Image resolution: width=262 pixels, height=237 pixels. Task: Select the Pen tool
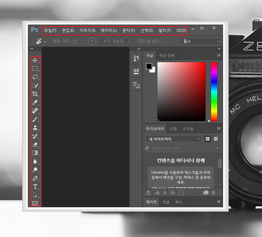coord(35,178)
